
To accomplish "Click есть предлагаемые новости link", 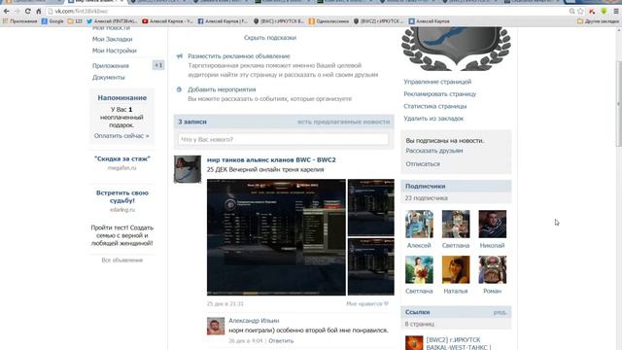I will [x=343, y=122].
